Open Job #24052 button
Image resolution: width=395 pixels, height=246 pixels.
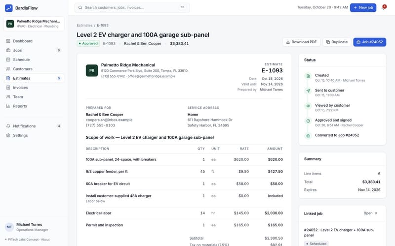click(369, 42)
